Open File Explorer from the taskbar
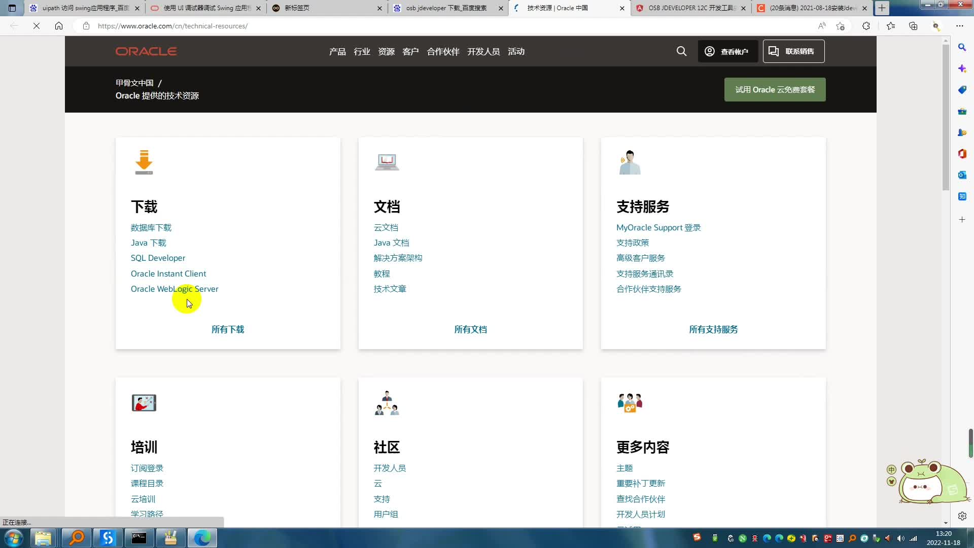This screenshot has width=974, height=548. coord(44,538)
